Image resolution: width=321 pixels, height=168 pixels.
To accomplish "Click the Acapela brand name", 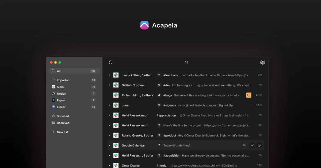I will (x=165, y=25).
